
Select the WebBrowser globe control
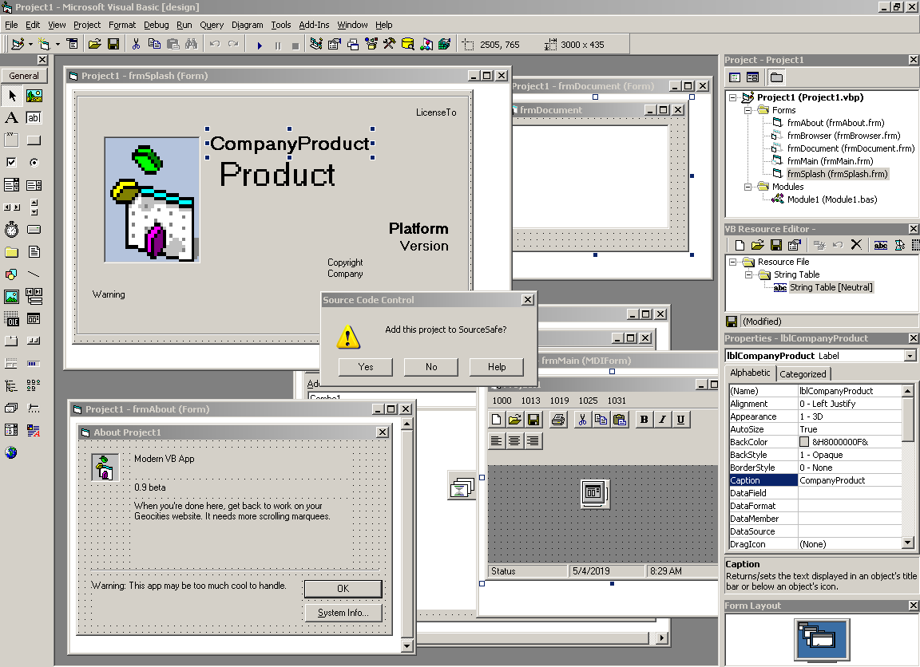tap(12, 452)
